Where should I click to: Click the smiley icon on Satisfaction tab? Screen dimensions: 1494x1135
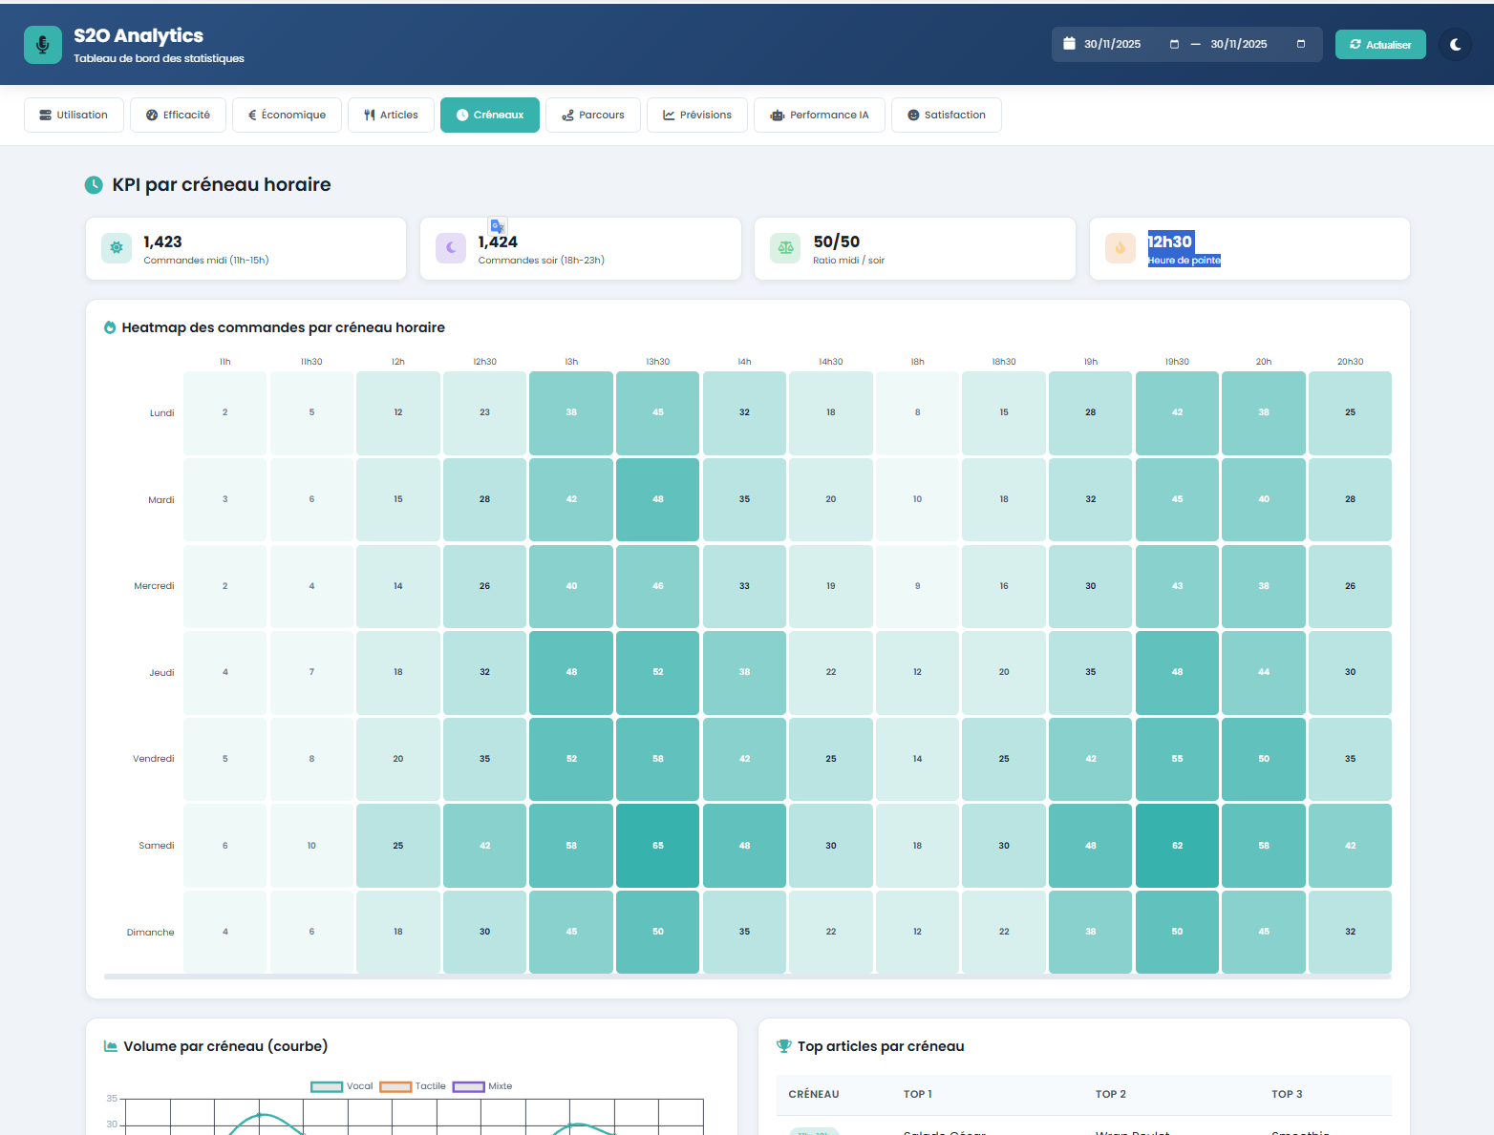[x=914, y=115]
